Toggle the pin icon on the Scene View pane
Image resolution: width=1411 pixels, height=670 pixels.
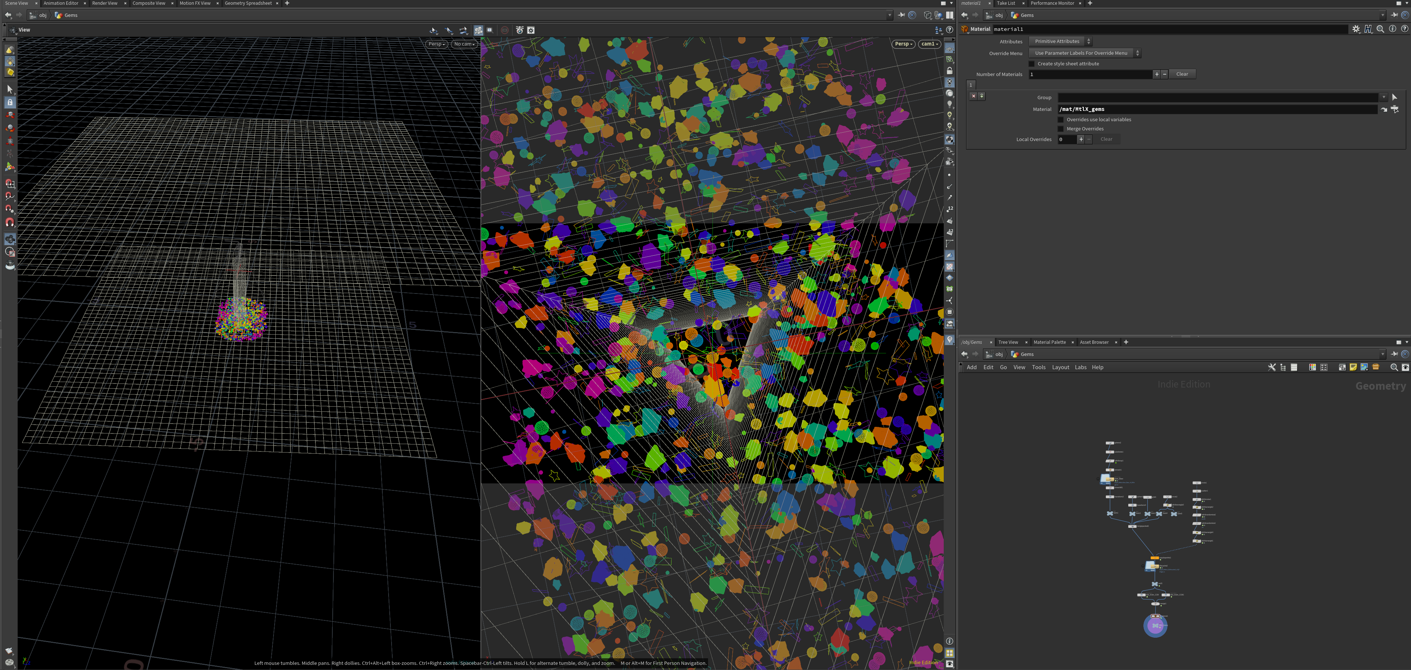901,15
